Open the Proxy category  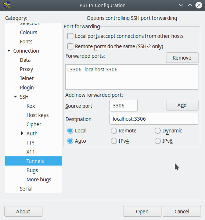(26, 69)
